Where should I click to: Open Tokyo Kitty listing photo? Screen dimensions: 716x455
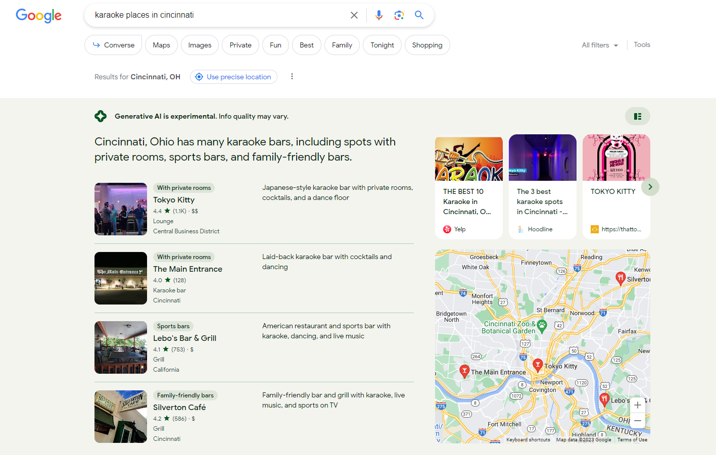[121, 209]
